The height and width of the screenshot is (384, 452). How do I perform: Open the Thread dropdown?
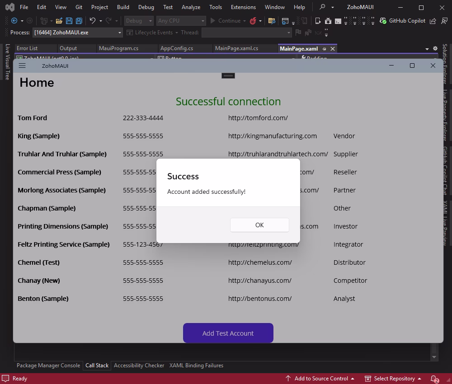click(246, 33)
